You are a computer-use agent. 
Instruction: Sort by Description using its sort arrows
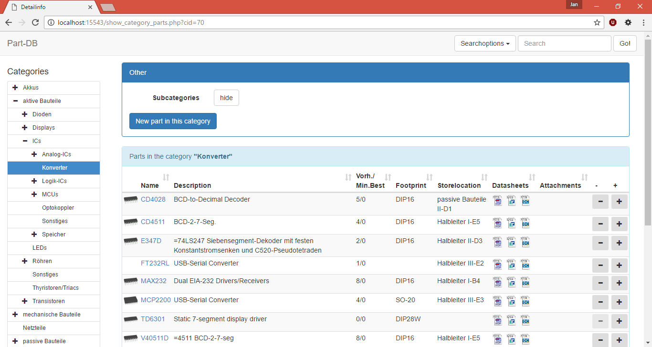coord(348,177)
